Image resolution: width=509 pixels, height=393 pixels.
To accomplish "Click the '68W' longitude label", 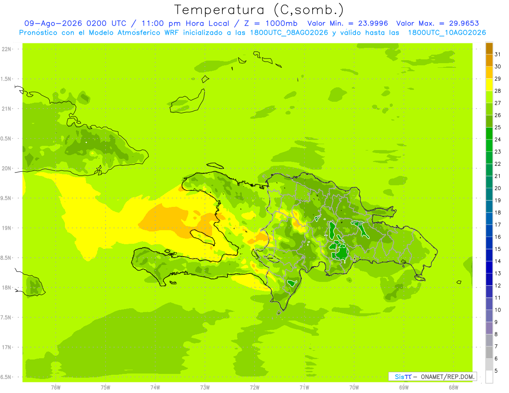I will click(x=453, y=387).
